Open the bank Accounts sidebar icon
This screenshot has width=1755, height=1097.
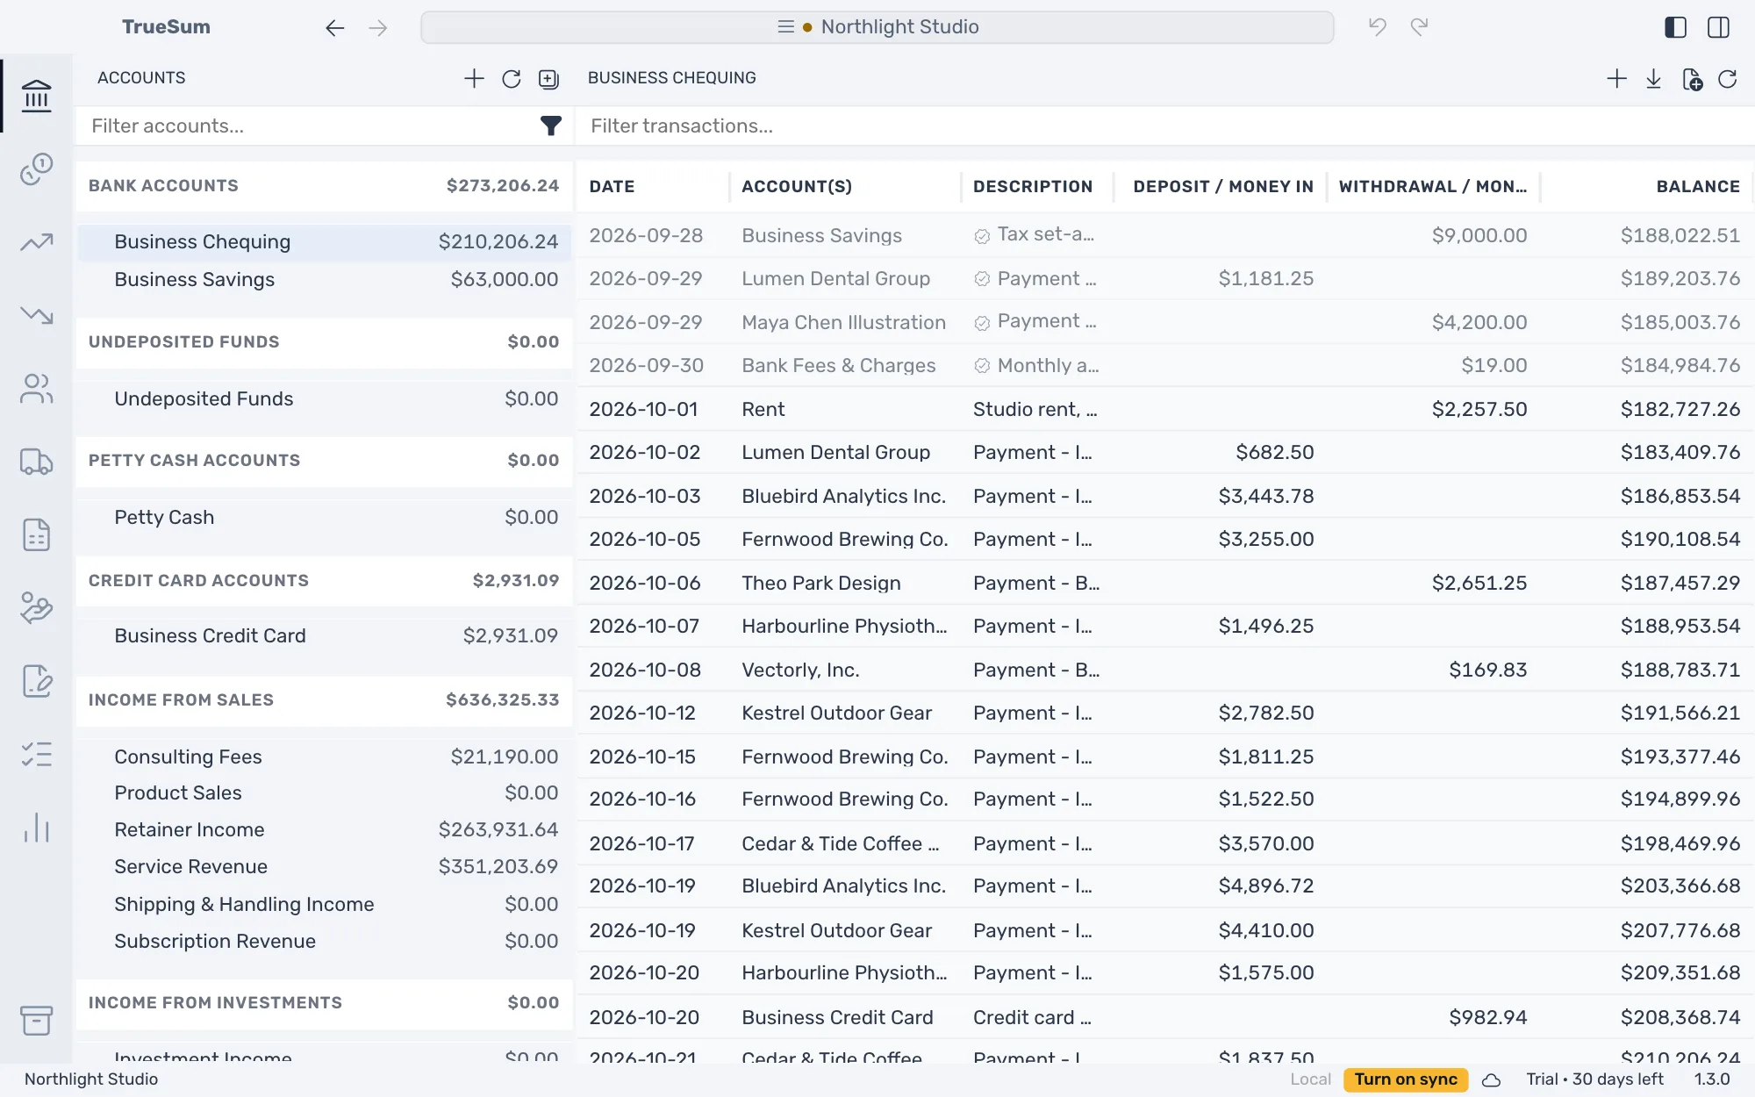click(36, 96)
